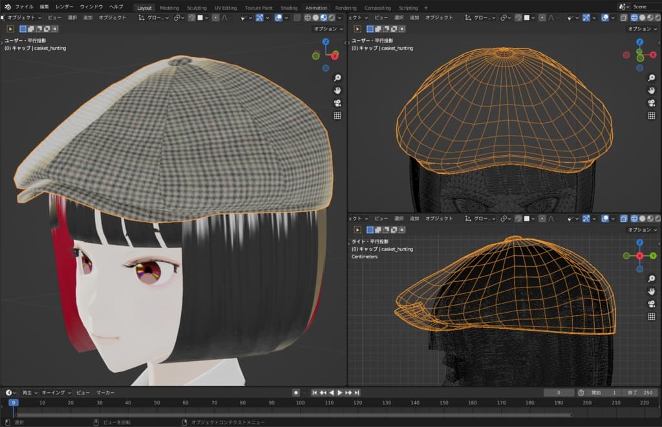Screen dimensions: 662x427
Task: Click the pan hand icon in the top-right viewport
Action: point(652,90)
